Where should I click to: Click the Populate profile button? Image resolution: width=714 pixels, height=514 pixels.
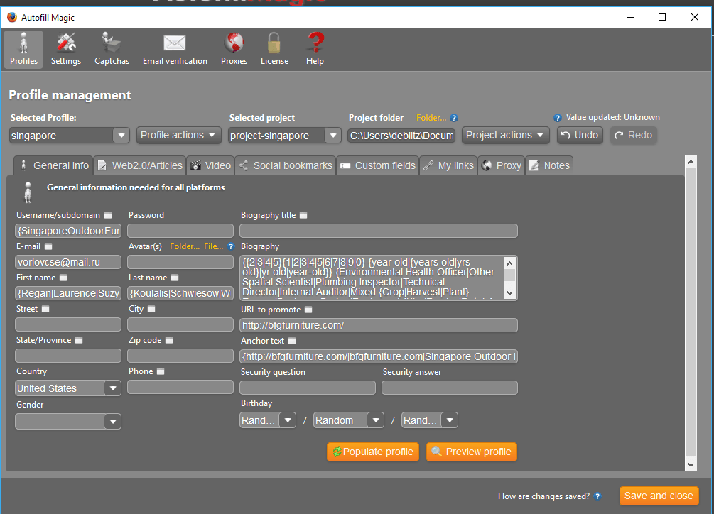pos(373,452)
